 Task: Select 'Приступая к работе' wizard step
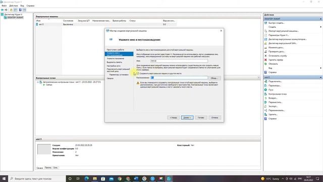click(116, 50)
